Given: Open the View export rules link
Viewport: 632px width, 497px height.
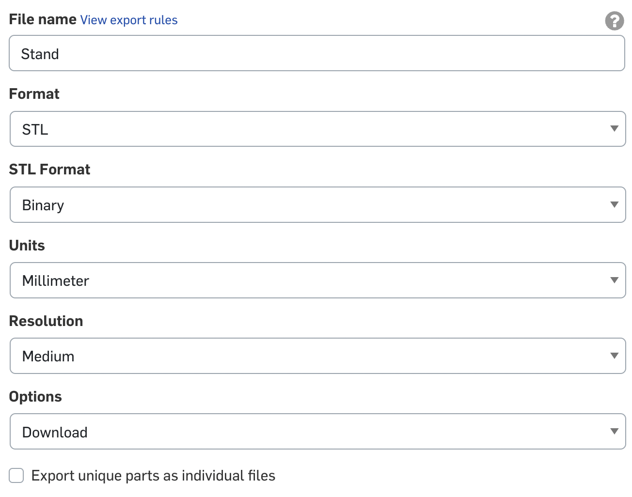Looking at the screenshot, I should pyautogui.click(x=129, y=20).
